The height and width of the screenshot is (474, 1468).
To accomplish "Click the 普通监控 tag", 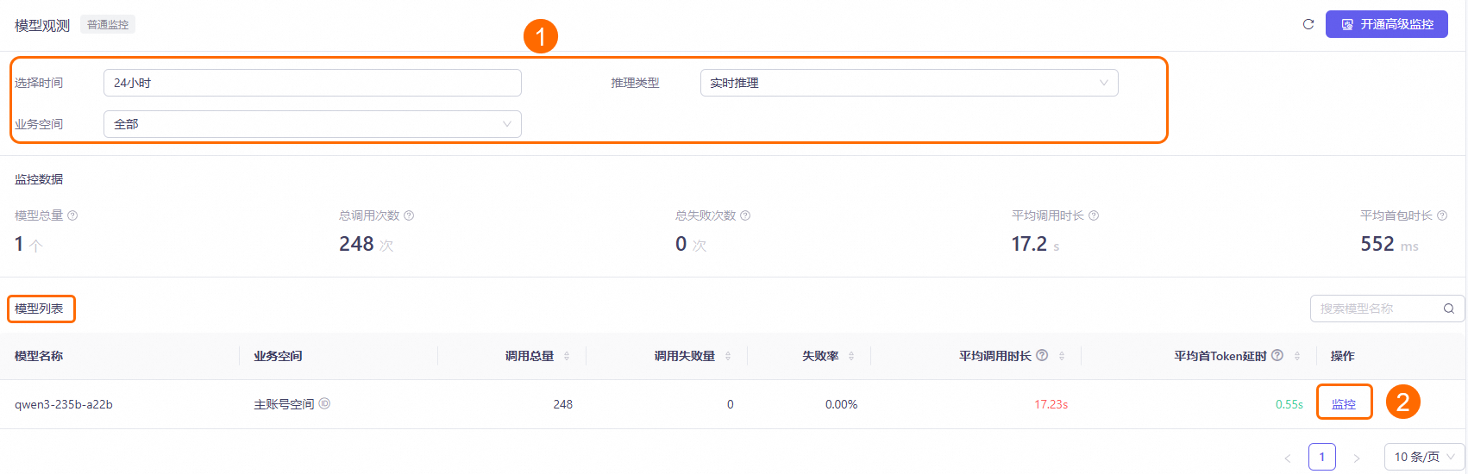I will pos(108,24).
